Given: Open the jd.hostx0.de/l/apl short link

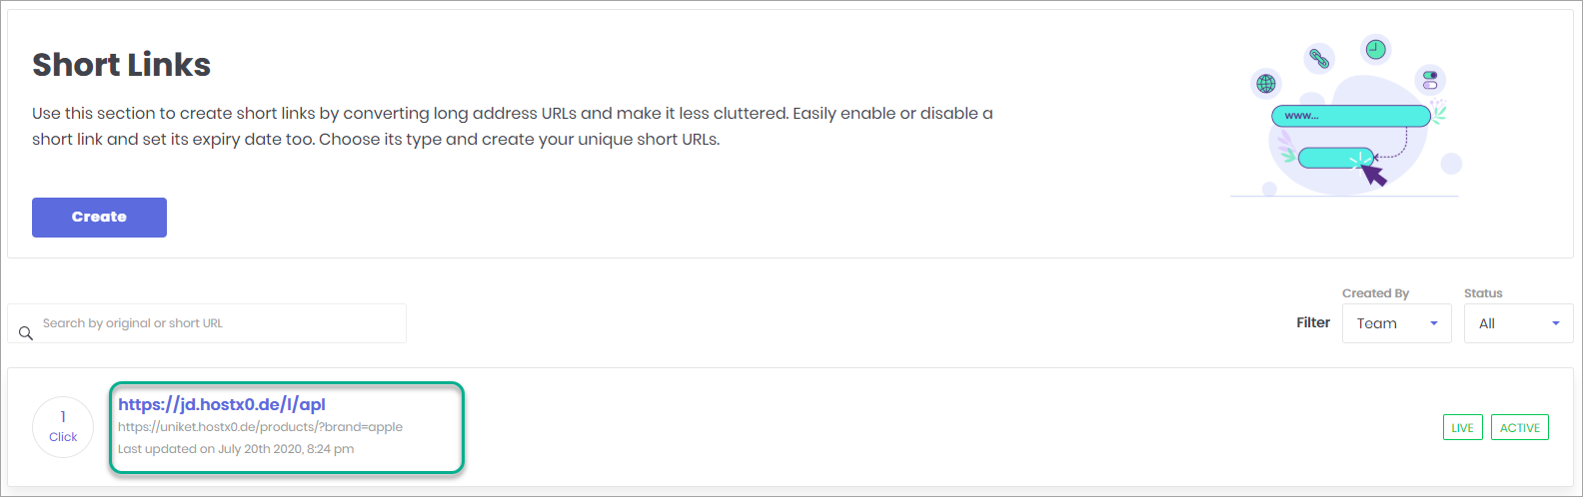Looking at the screenshot, I should tap(222, 404).
